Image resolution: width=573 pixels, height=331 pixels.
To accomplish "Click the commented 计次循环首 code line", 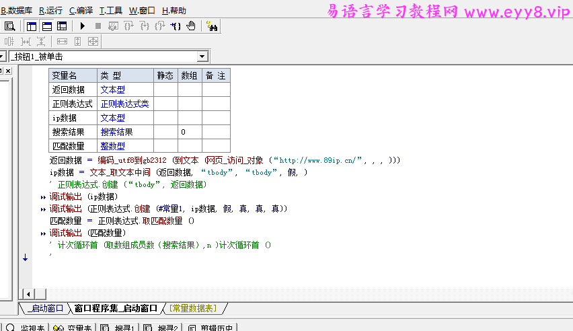I will 161,245.
